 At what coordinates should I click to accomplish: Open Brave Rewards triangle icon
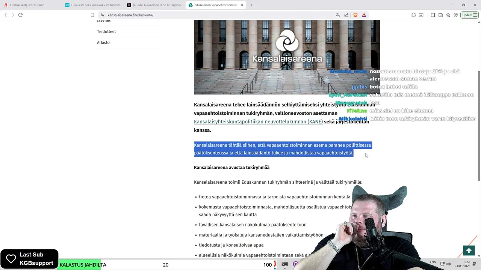pyautogui.click(x=364, y=15)
